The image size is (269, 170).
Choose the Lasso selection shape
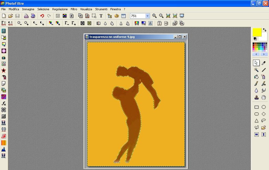pos(263,121)
